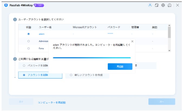This screenshot has width=182, height=111.
Task: Click the パスワード column header
Action: coord(114,27)
